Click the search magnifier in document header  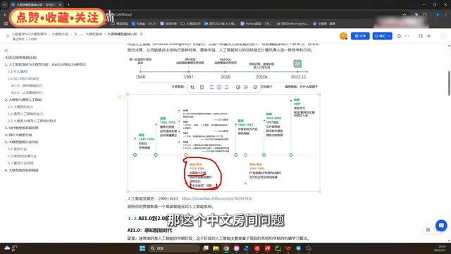(x=421, y=36)
